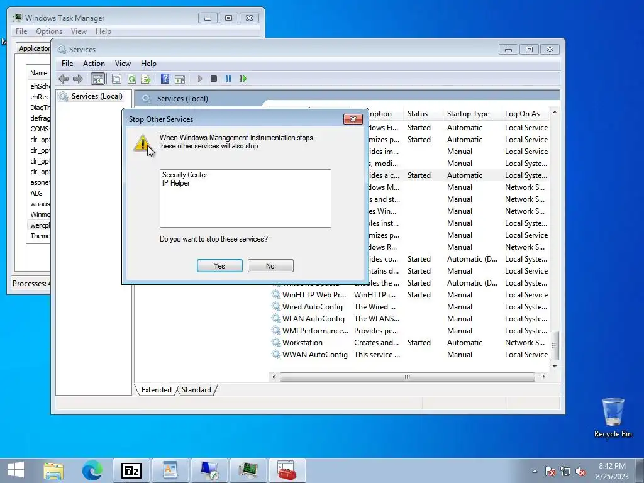
Task: Click gear icon beside WMI Performance service
Action: coord(275,330)
